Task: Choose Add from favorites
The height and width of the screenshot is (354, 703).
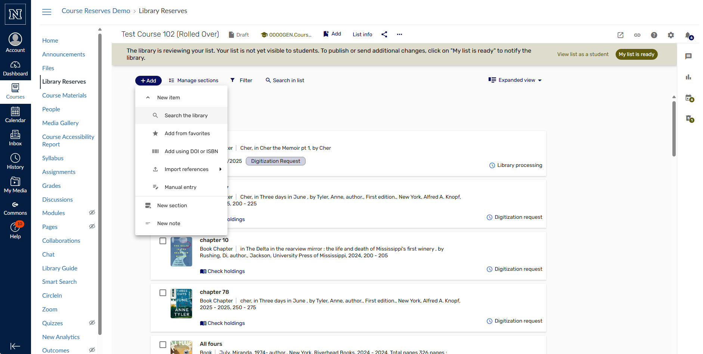Action: click(181, 133)
